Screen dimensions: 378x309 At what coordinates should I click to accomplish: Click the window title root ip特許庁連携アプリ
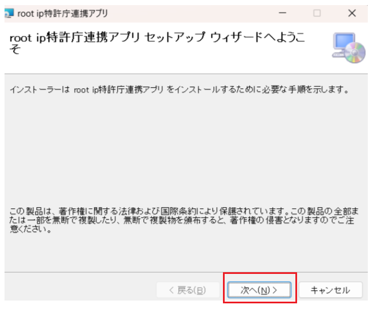point(63,14)
